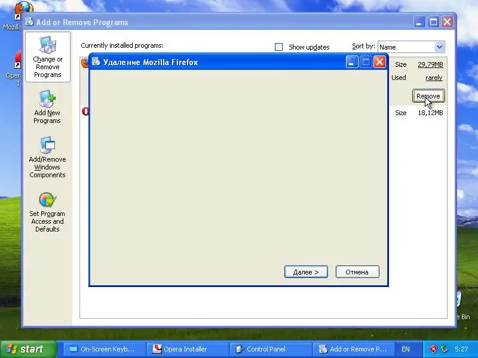The height and width of the screenshot is (358, 478).
Task: Click the Firefox entry icon in programs list
Action: [x=85, y=63]
